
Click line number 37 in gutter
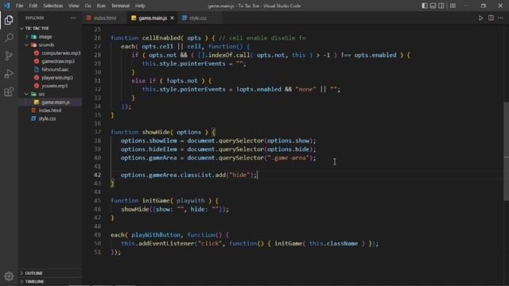[x=97, y=133]
